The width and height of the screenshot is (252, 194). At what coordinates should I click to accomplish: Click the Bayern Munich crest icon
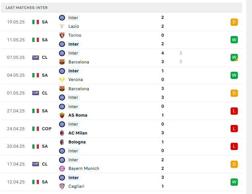pyautogui.click(x=62, y=169)
